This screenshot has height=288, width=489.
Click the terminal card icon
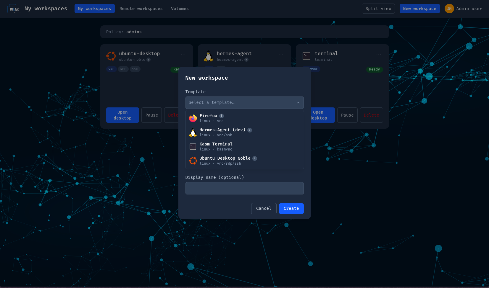[306, 56]
